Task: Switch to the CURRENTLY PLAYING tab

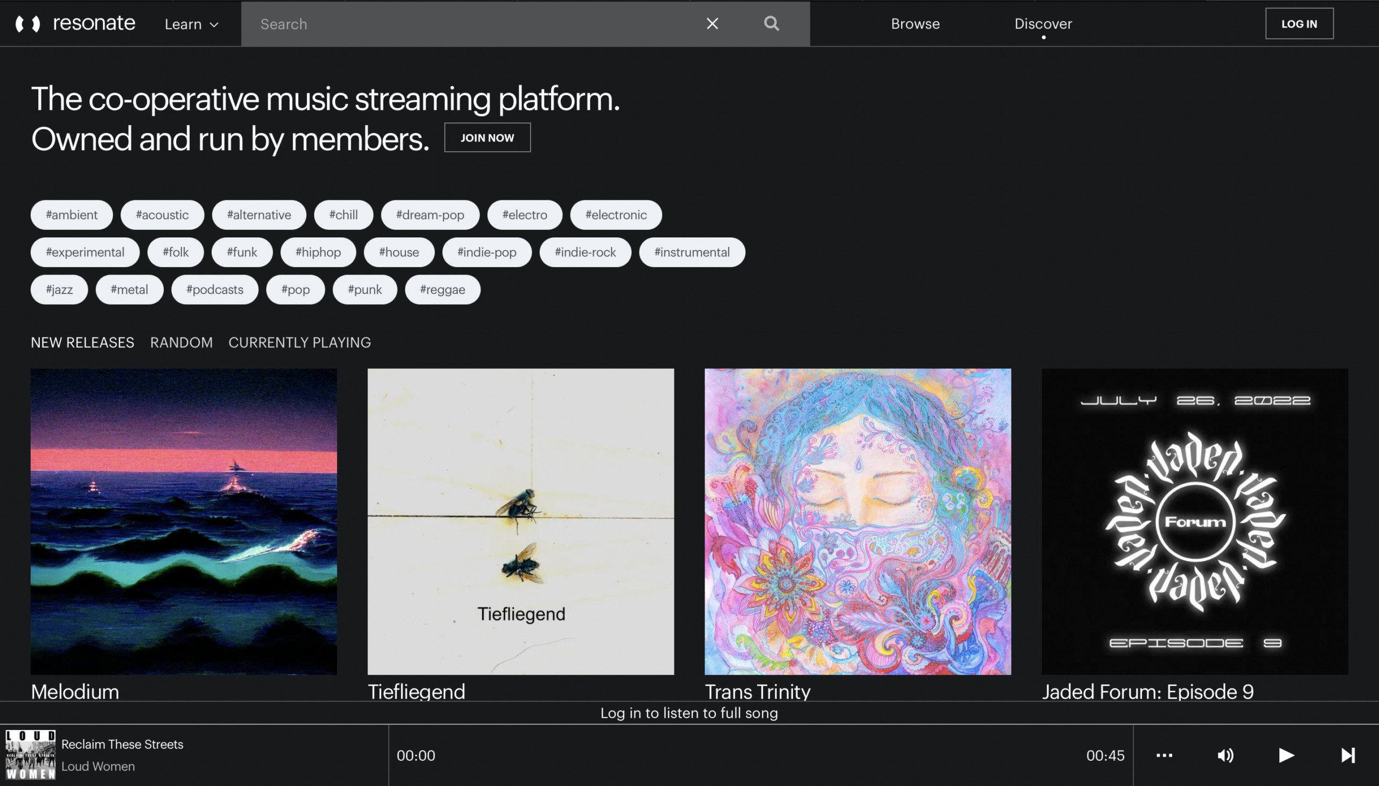Action: tap(300, 342)
